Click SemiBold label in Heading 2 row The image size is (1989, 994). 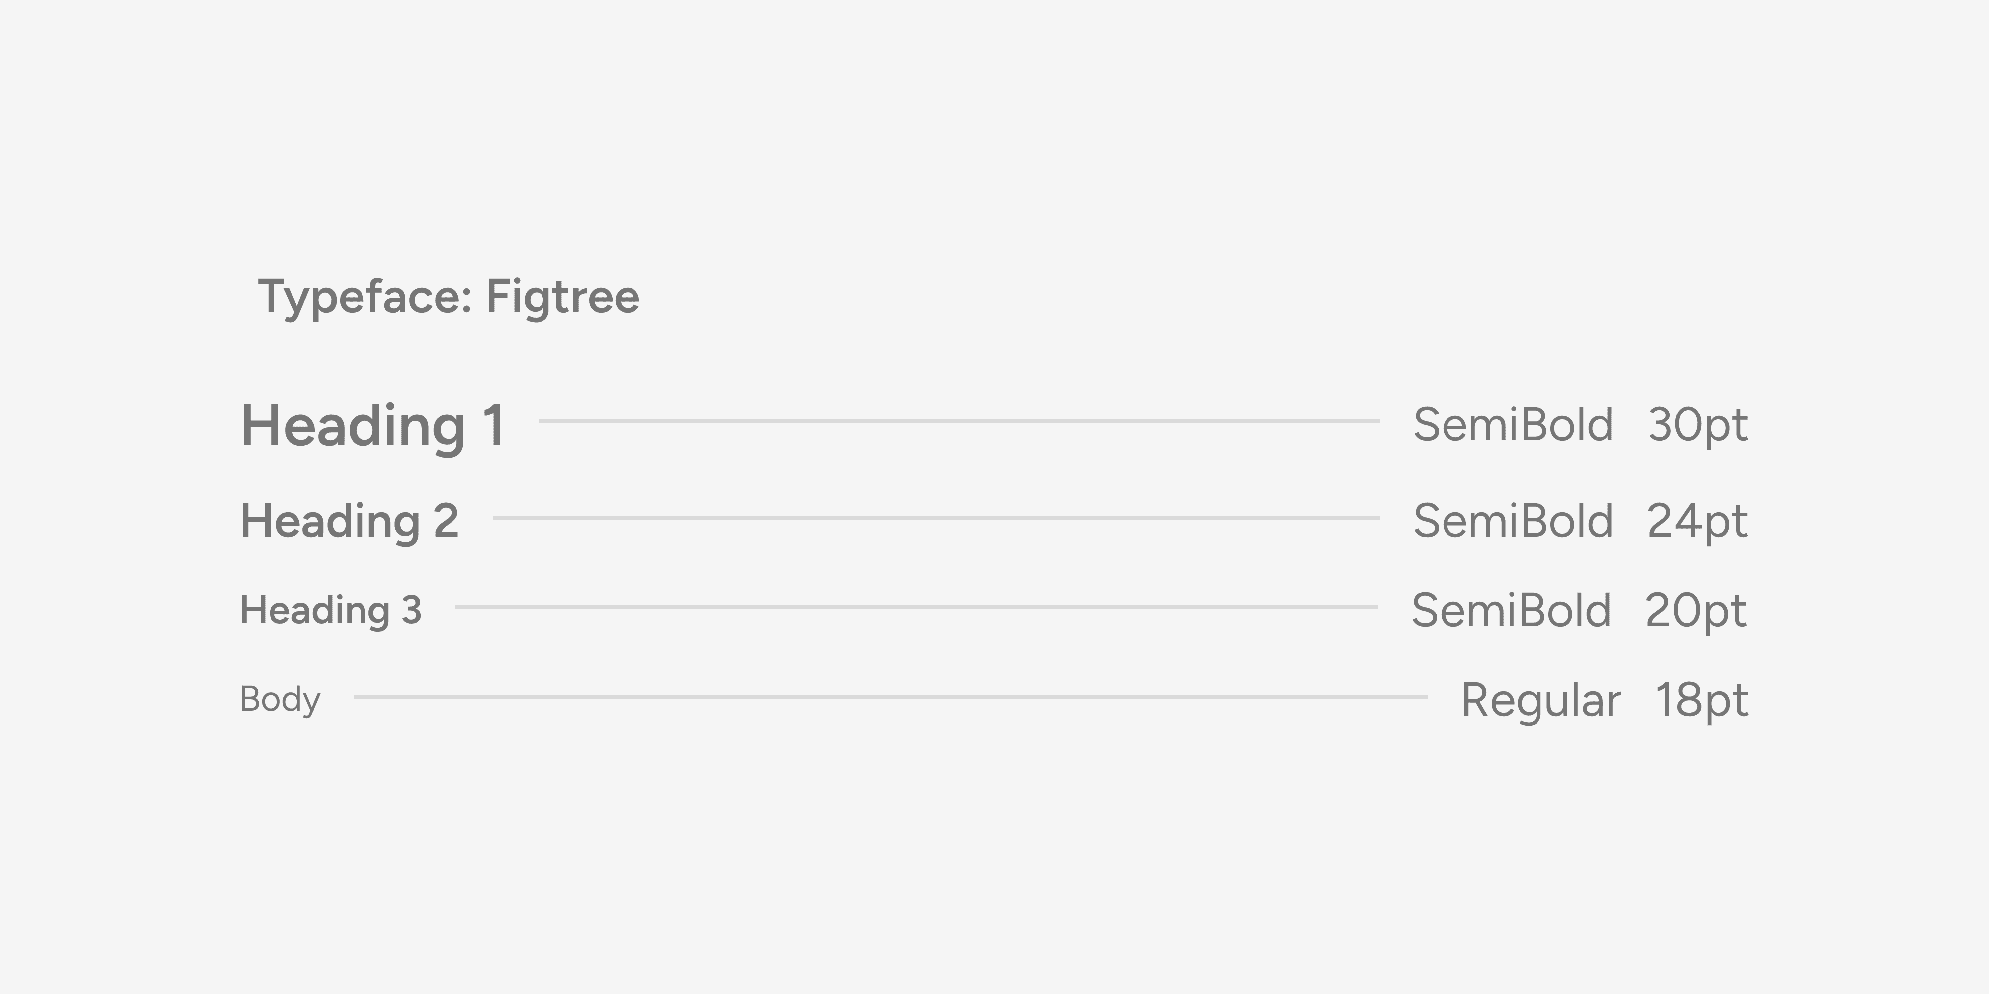click(1513, 521)
